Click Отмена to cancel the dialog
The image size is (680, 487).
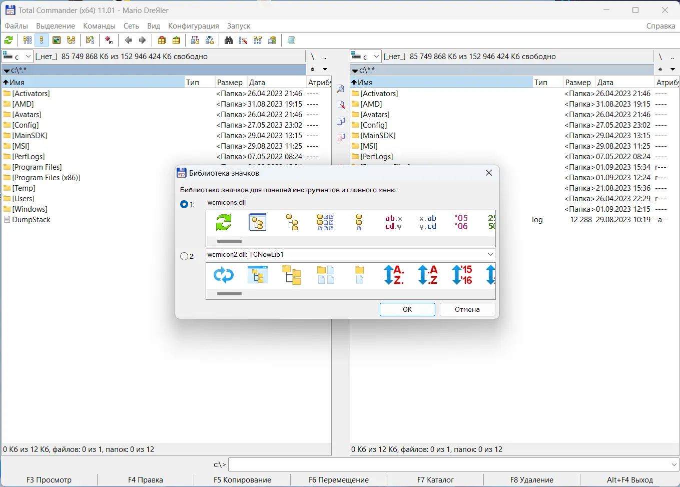467,309
